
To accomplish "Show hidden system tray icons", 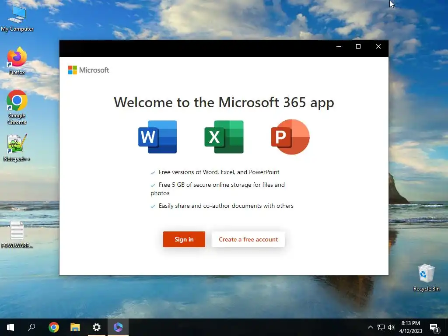I will [370, 327].
